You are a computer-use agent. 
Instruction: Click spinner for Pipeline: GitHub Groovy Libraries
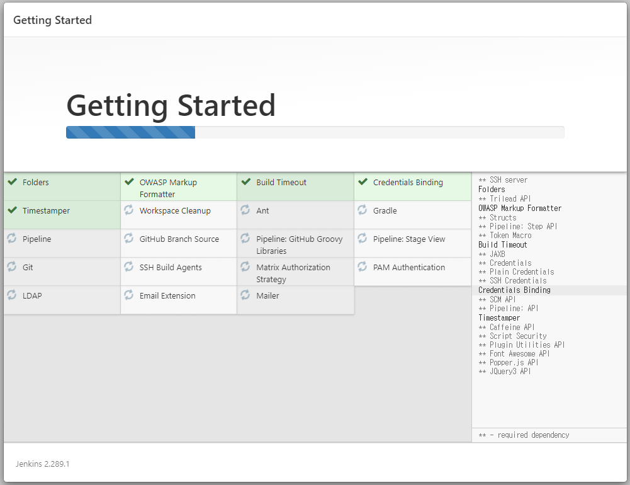point(245,238)
